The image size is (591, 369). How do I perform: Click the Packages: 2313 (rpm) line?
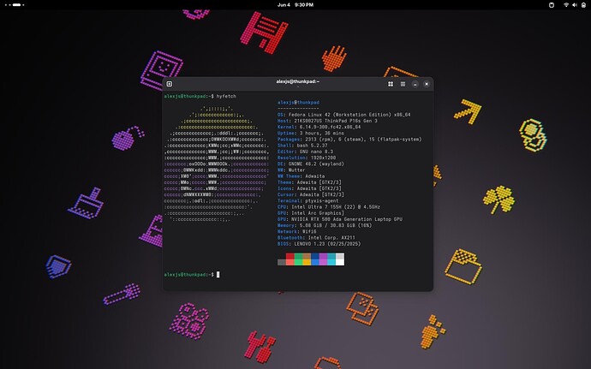coord(349,139)
